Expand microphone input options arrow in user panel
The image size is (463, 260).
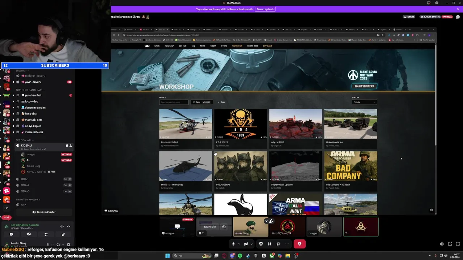52,244
